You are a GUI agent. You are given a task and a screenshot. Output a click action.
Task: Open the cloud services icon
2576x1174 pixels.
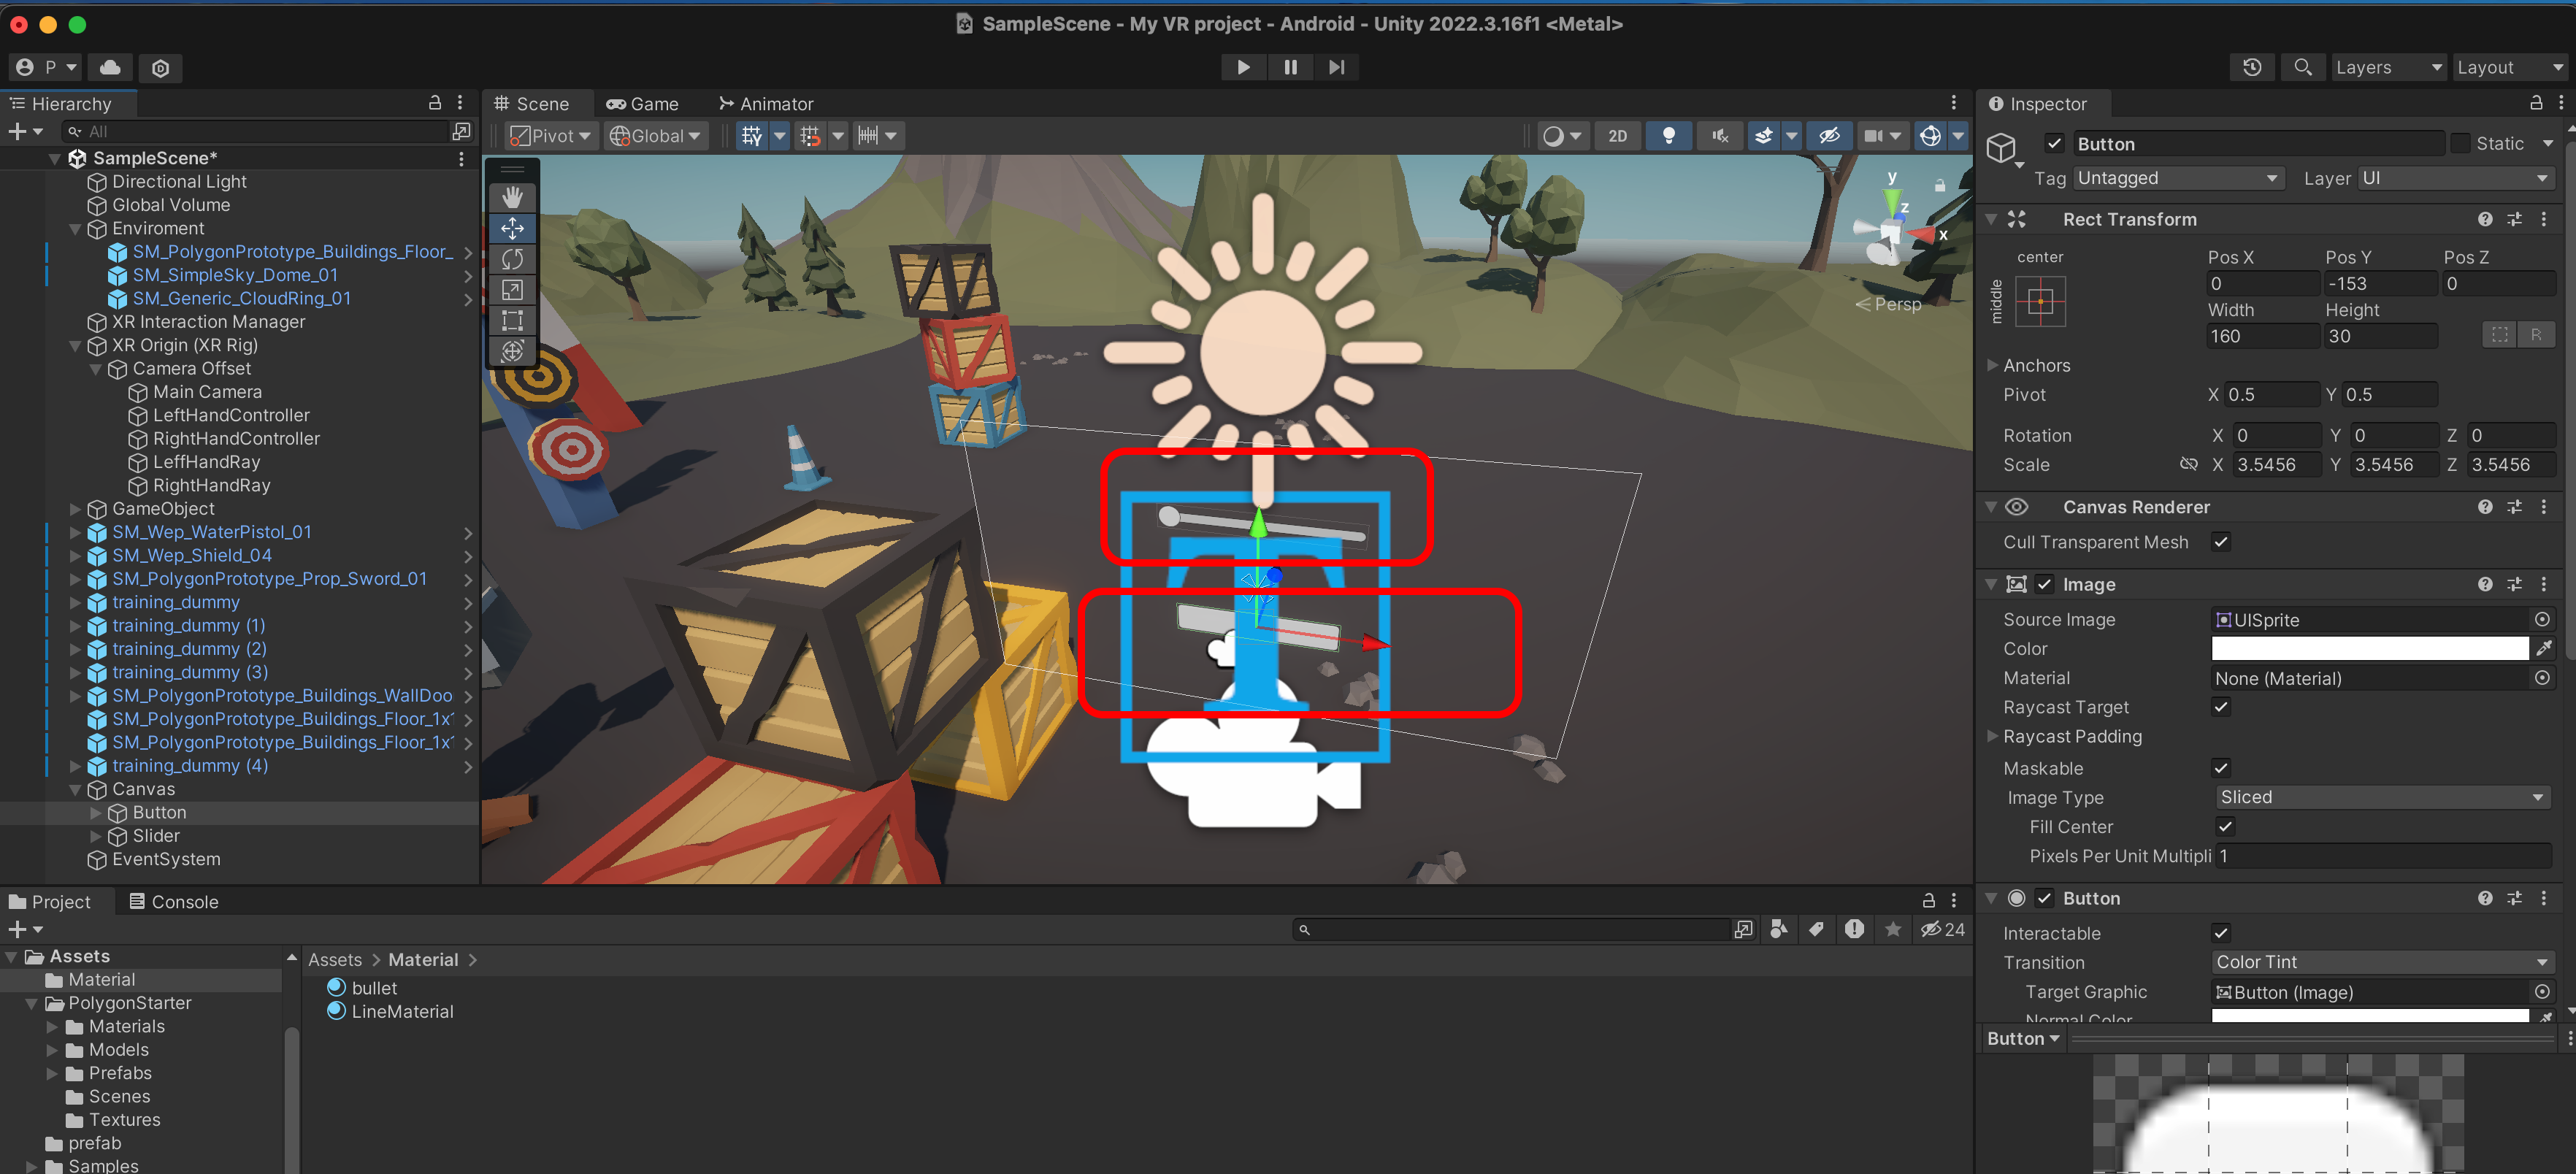click(x=110, y=67)
